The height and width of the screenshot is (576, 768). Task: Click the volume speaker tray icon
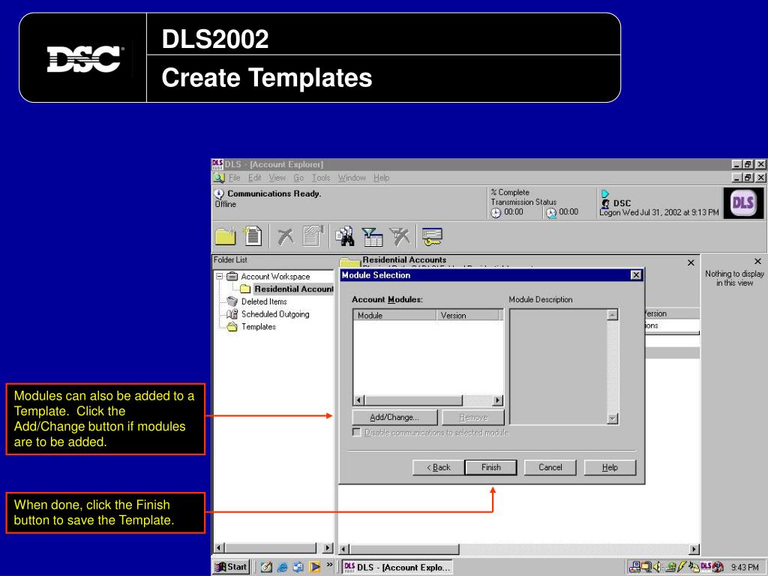(x=657, y=567)
